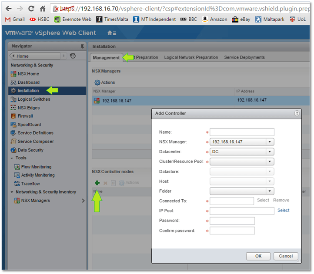
Task: Click OK in Add Controller dialog
Action: click(x=258, y=256)
